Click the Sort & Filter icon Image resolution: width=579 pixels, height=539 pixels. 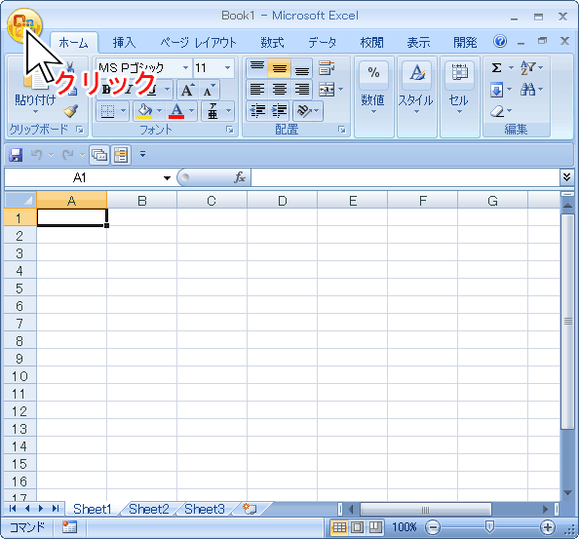point(527,68)
